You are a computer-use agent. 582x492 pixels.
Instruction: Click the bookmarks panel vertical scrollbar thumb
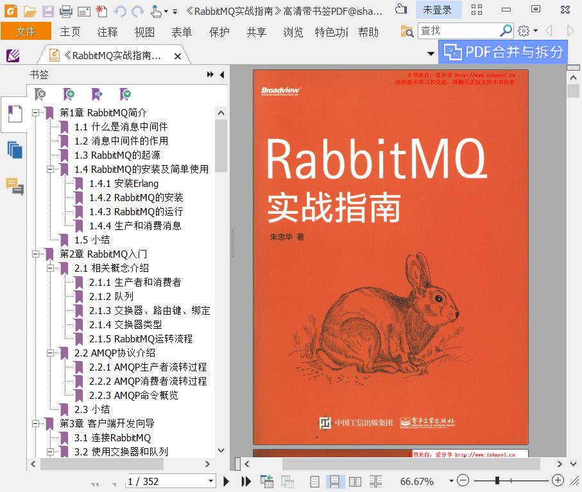pos(221,146)
